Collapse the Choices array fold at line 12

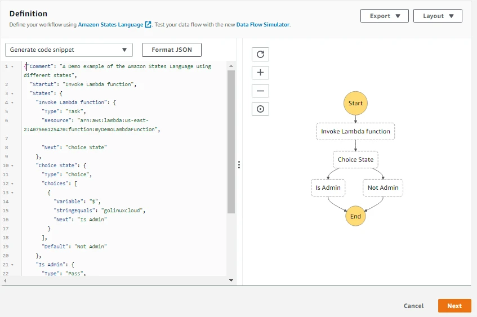tap(12, 184)
